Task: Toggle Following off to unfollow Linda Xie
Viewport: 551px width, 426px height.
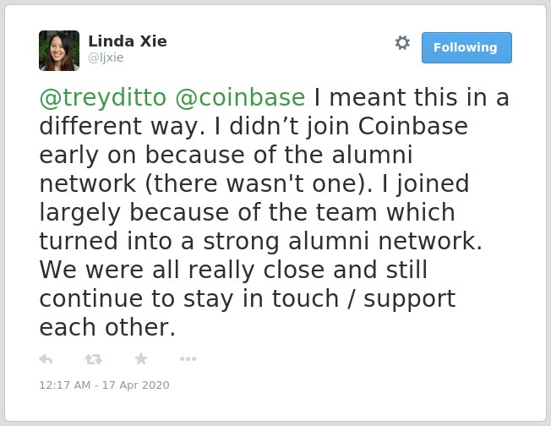Action: pyautogui.click(x=466, y=47)
